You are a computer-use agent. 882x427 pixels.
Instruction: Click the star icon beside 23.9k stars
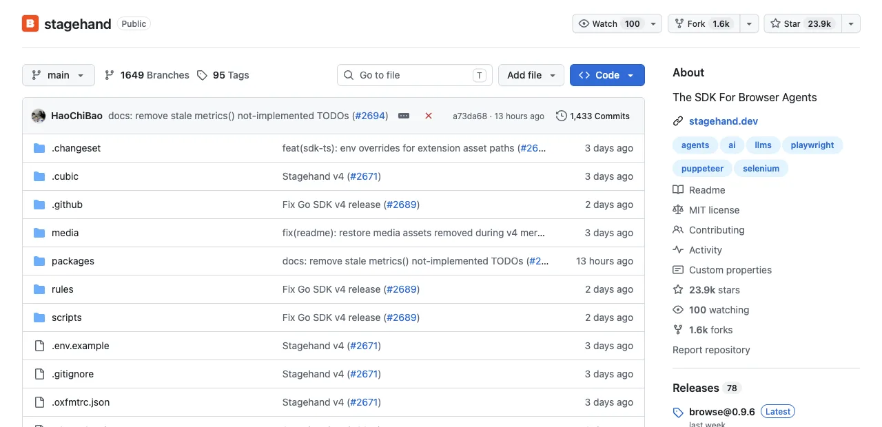(x=678, y=290)
